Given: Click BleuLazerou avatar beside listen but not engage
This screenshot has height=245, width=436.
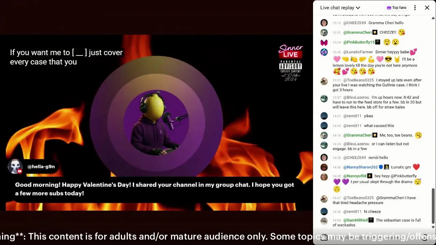Looking at the screenshot, I should click(324, 145).
